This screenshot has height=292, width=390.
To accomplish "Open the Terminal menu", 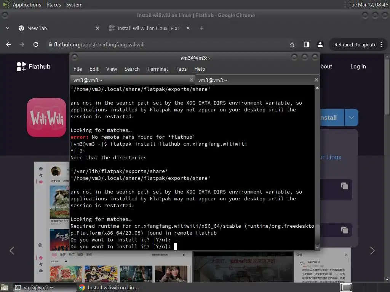I will click(x=157, y=69).
